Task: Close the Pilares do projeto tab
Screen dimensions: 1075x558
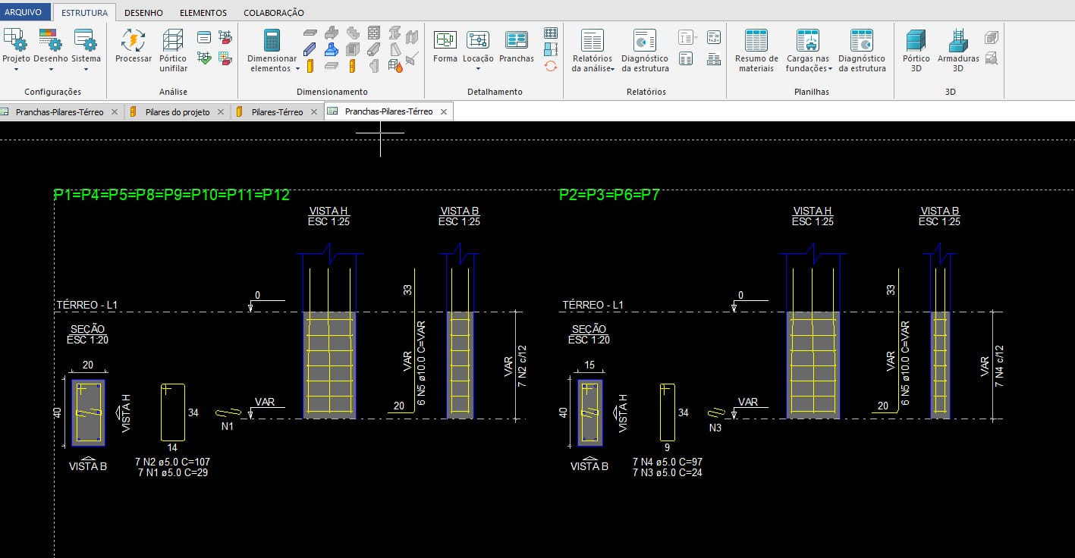Action: pyautogui.click(x=221, y=111)
